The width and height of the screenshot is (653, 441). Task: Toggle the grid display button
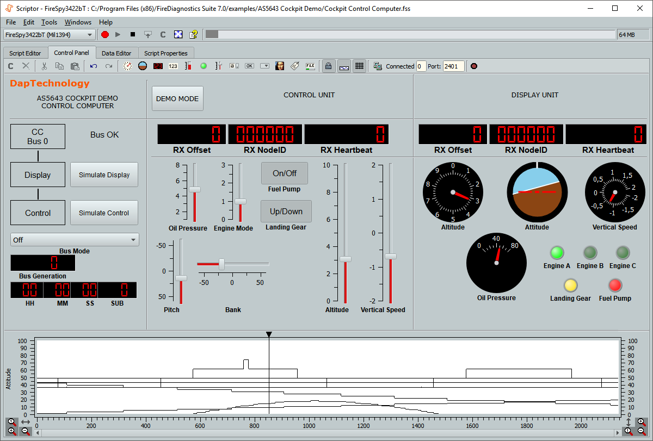pyautogui.click(x=359, y=66)
